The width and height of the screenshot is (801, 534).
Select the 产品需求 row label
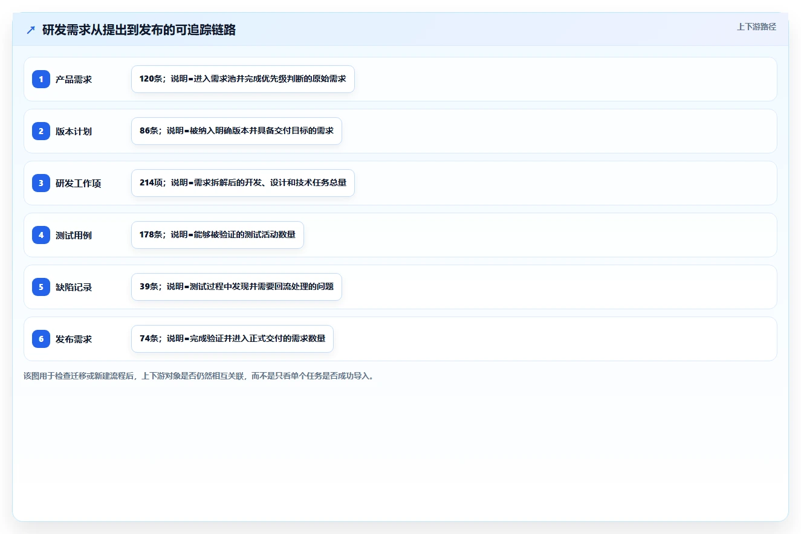pyautogui.click(x=74, y=79)
